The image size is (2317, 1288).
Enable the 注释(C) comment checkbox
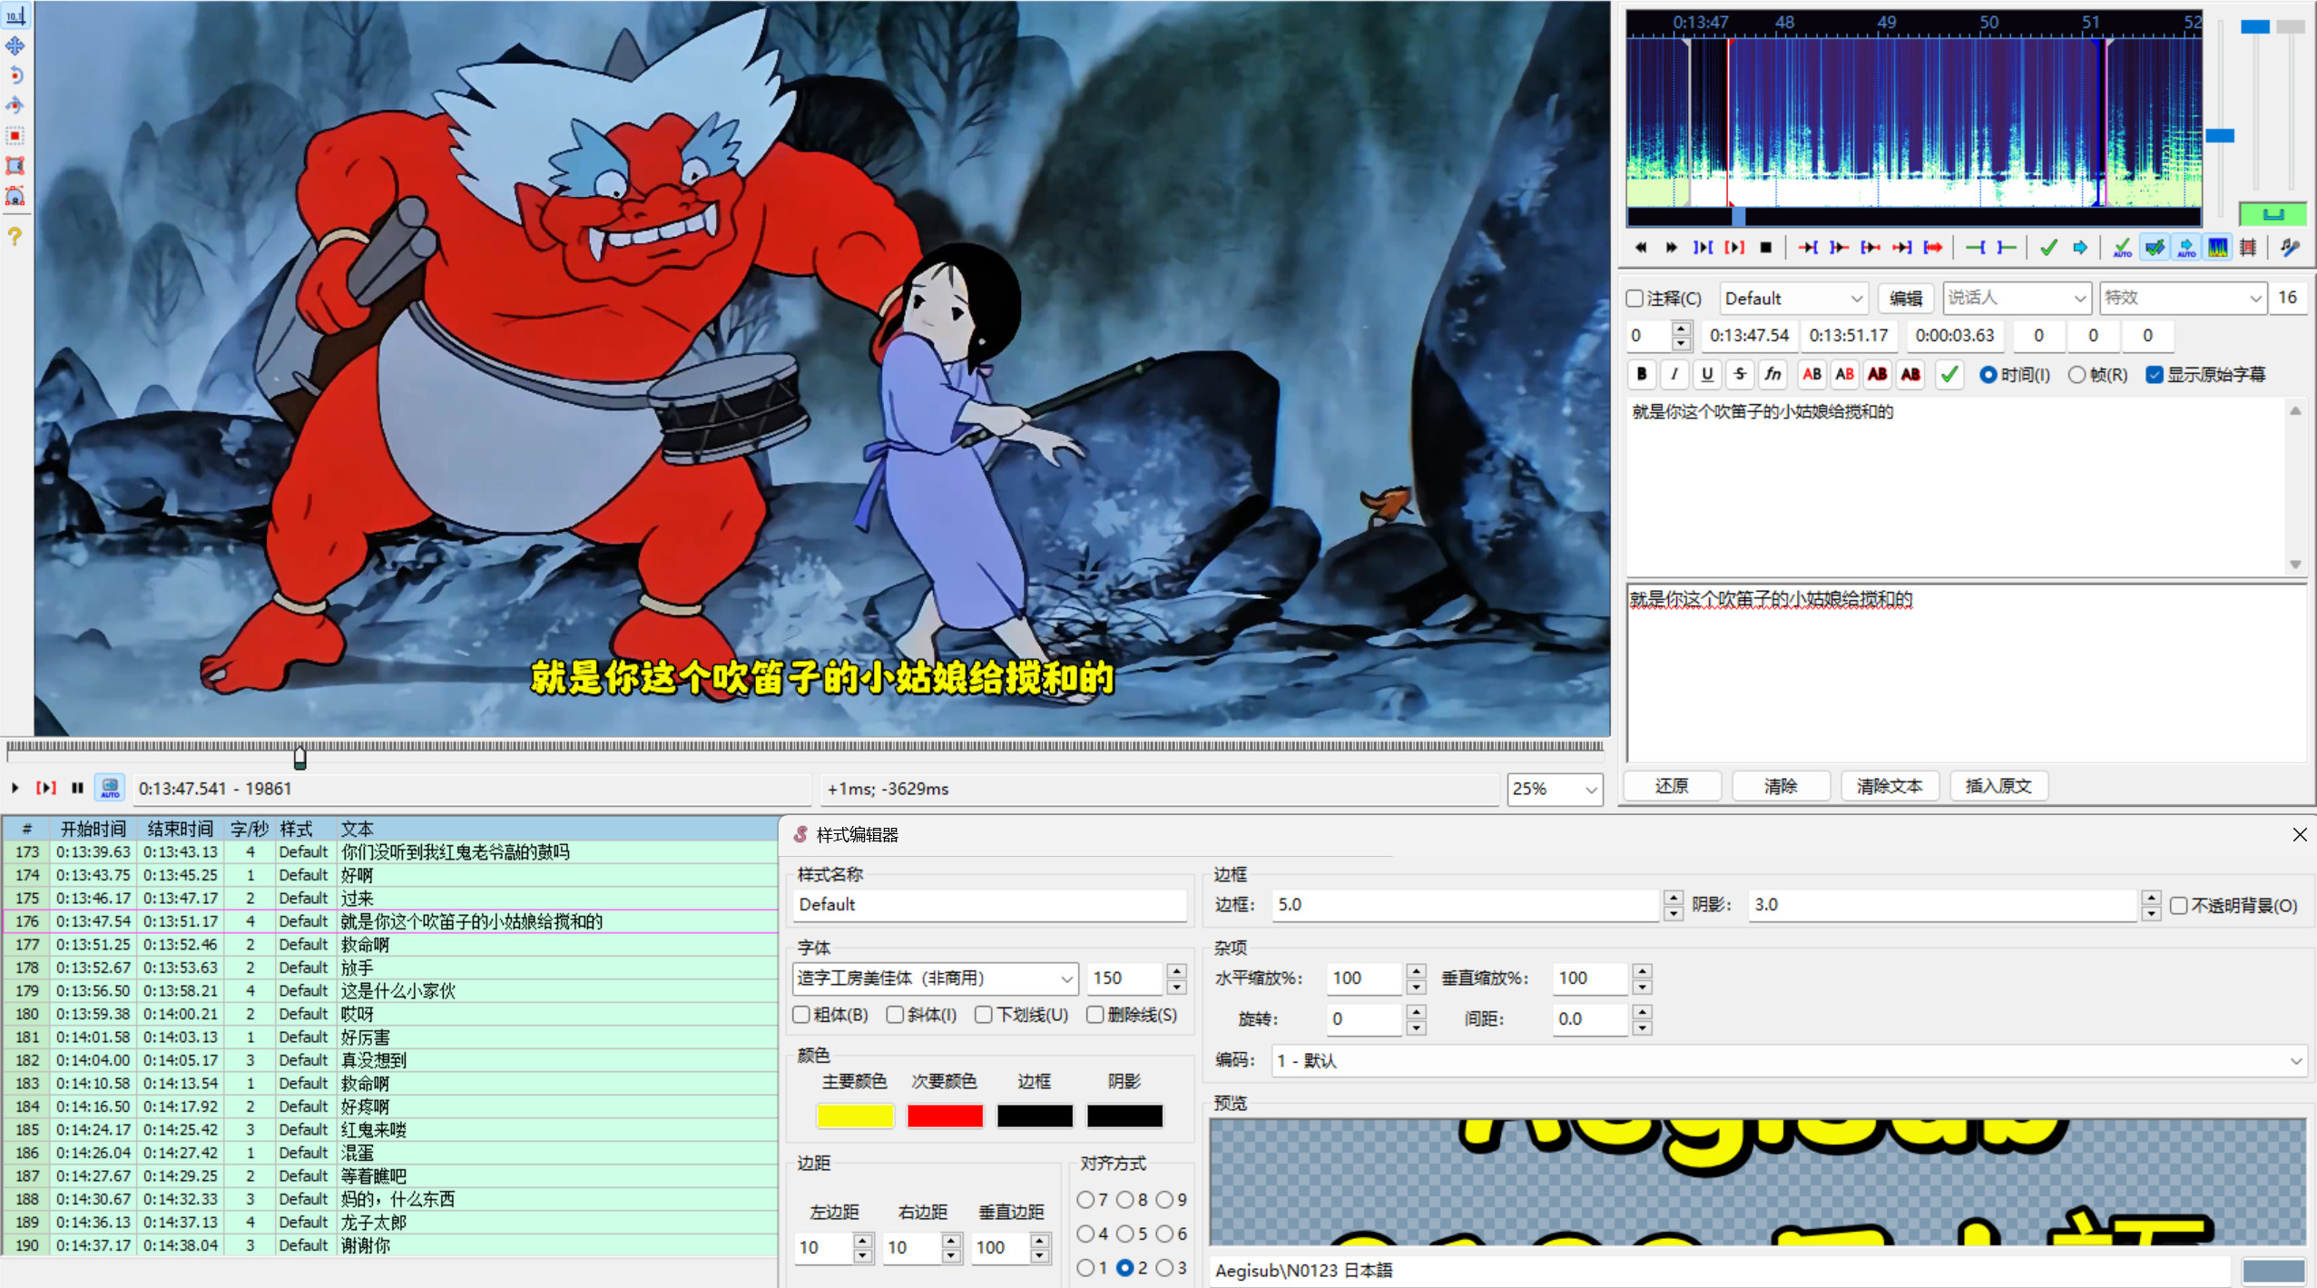(1635, 299)
